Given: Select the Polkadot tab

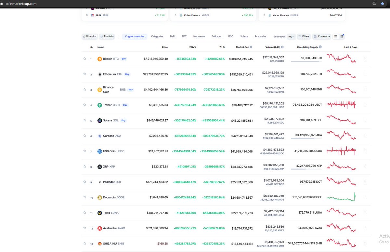Looking at the screenshot, I should click(x=216, y=36).
